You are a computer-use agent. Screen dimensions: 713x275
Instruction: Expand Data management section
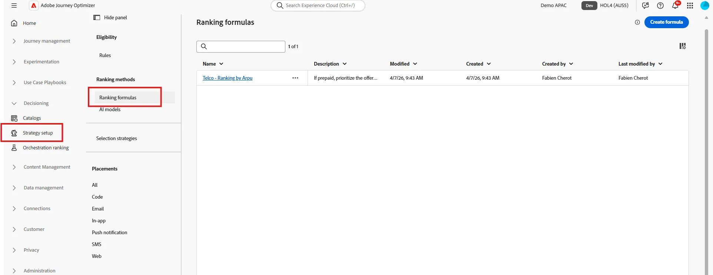coord(14,188)
